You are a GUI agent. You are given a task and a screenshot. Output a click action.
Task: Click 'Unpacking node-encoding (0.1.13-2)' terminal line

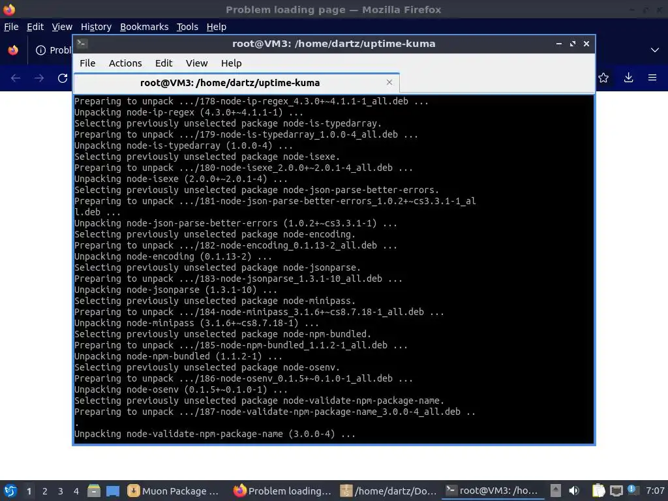173,256
